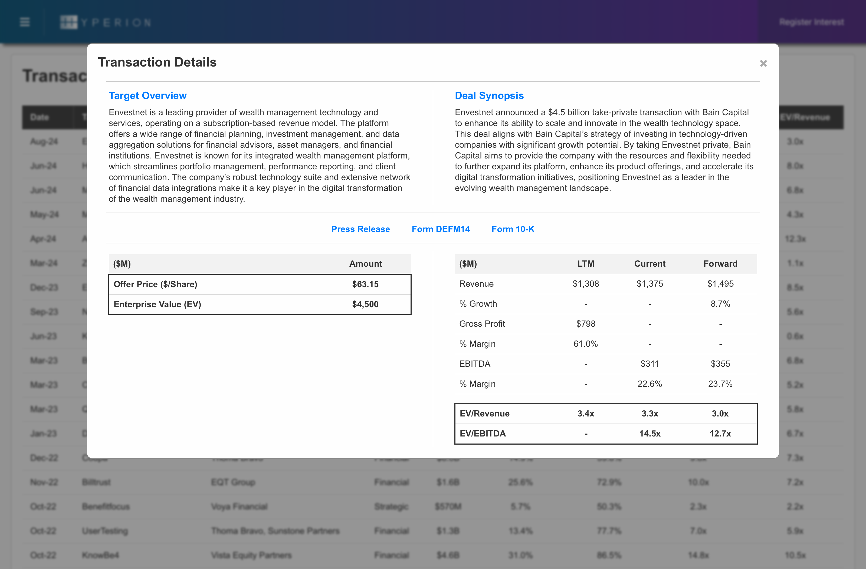Image resolution: width=866 pixels, height=569 pixels.
Task: Open the Form DEFM14 link
Action: [441, 229]
